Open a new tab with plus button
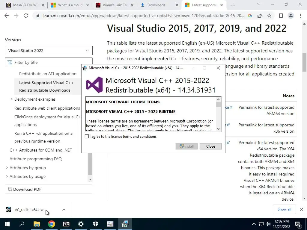Image resolution: width=307 pixels, height=230 pixels. 233,5
